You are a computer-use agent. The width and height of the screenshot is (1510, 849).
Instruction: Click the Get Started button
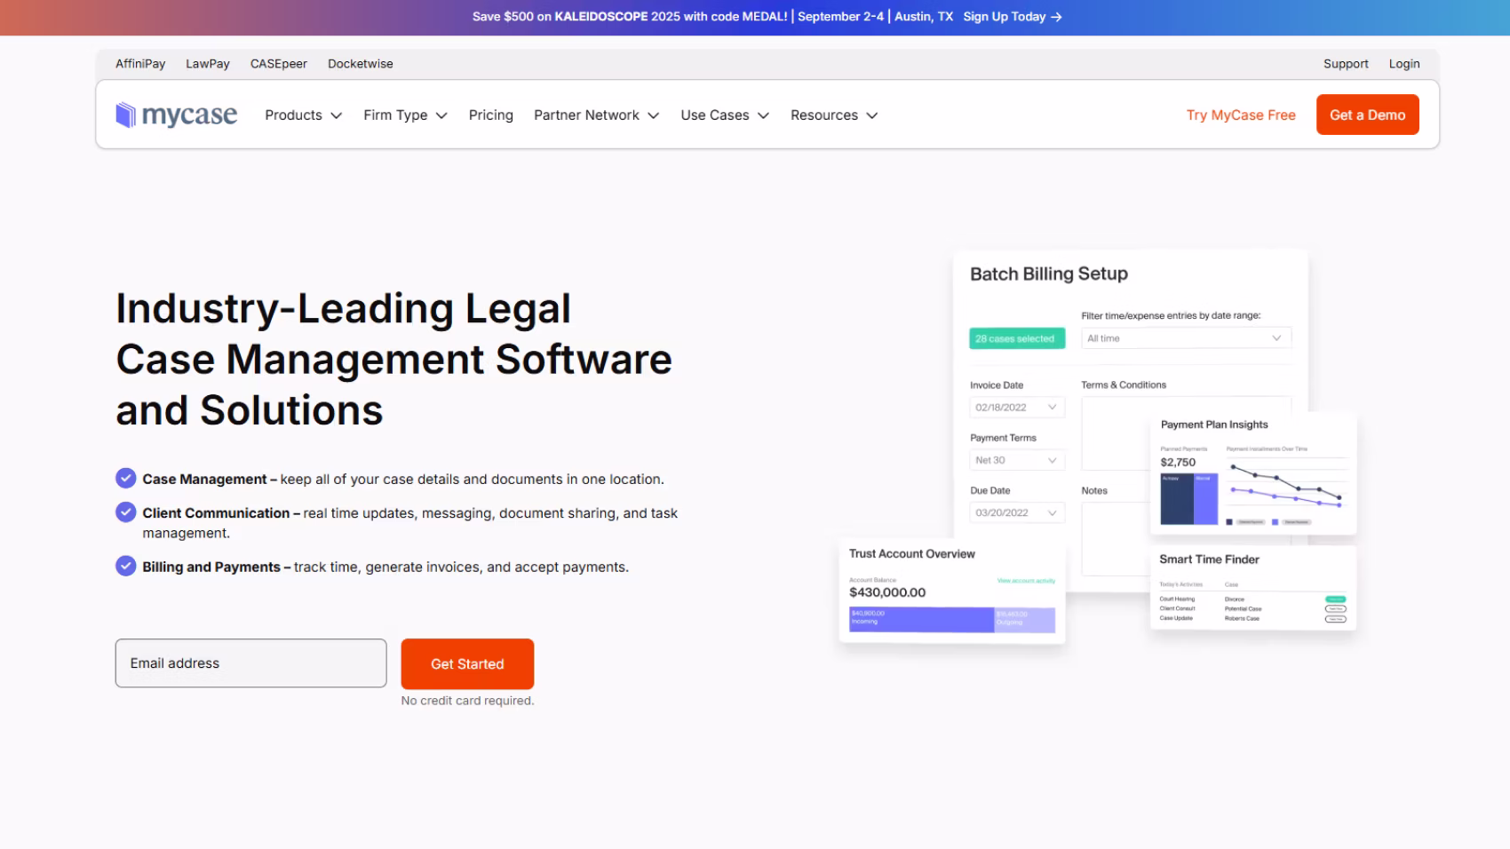pyautogui.click(x=467, y=663)
